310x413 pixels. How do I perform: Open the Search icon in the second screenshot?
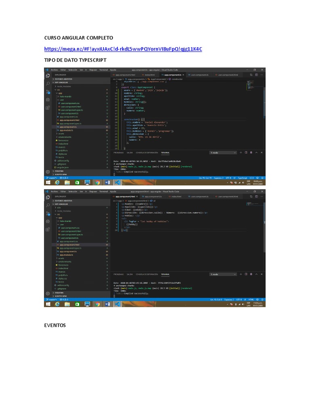pos(48,205)
